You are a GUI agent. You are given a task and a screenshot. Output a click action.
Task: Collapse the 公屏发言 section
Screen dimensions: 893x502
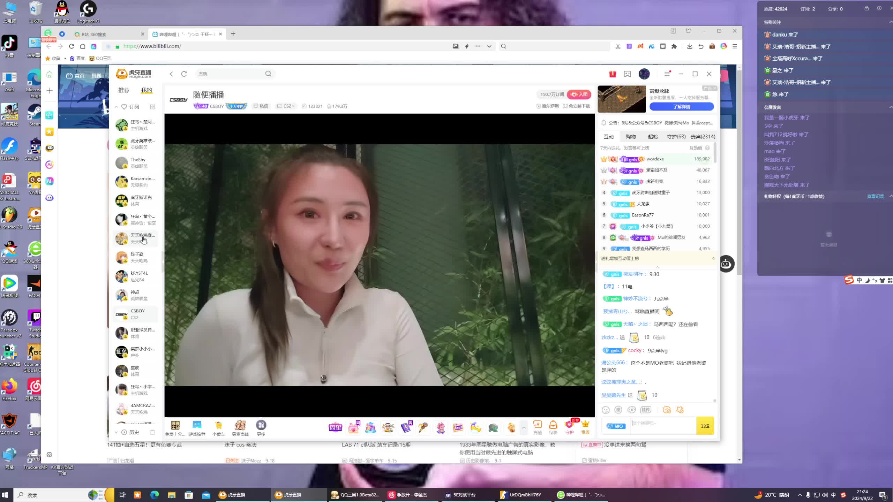pos(891,107)
